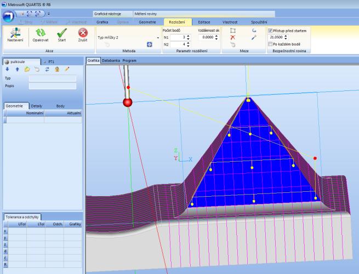
Task: Open the Nastavení settings tool
Action: click(15, 35)
